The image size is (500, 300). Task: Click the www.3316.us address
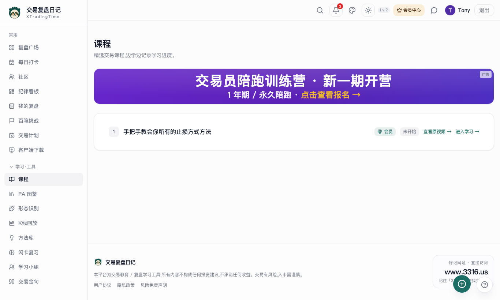(466, 272)
